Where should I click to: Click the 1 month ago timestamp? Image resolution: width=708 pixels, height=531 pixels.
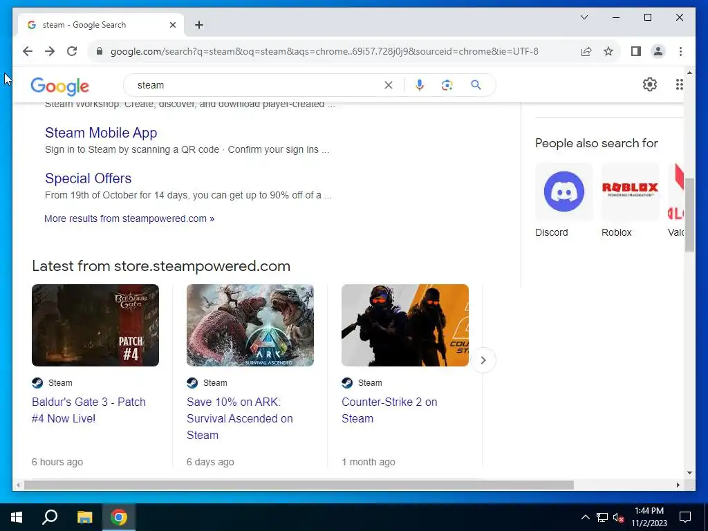click(x=369, y=462)
